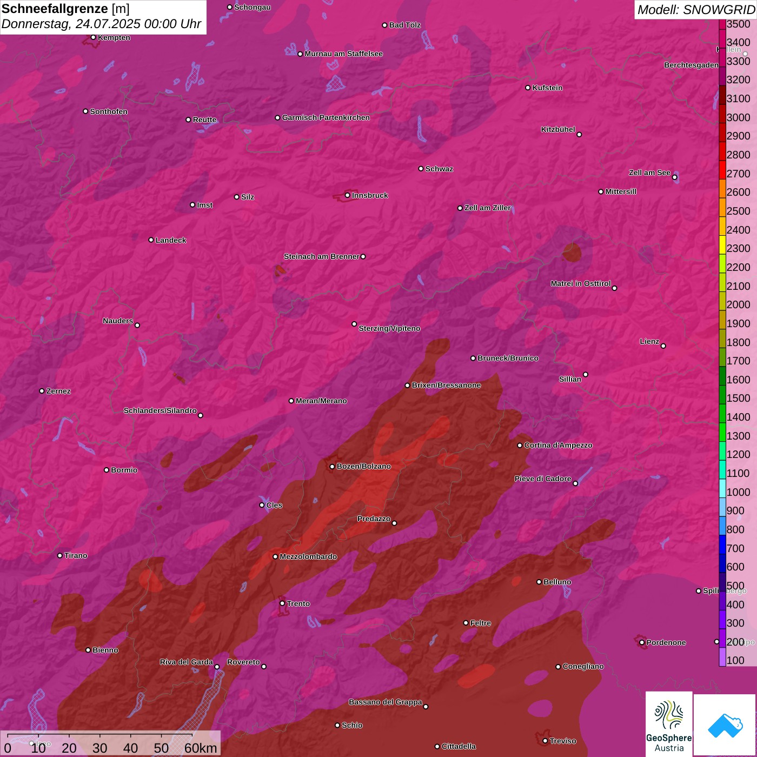Click the Feltre label

point(480,623)
